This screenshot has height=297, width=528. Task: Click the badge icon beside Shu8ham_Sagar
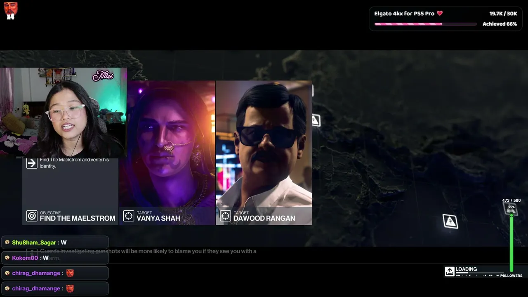tap(7, 243)
